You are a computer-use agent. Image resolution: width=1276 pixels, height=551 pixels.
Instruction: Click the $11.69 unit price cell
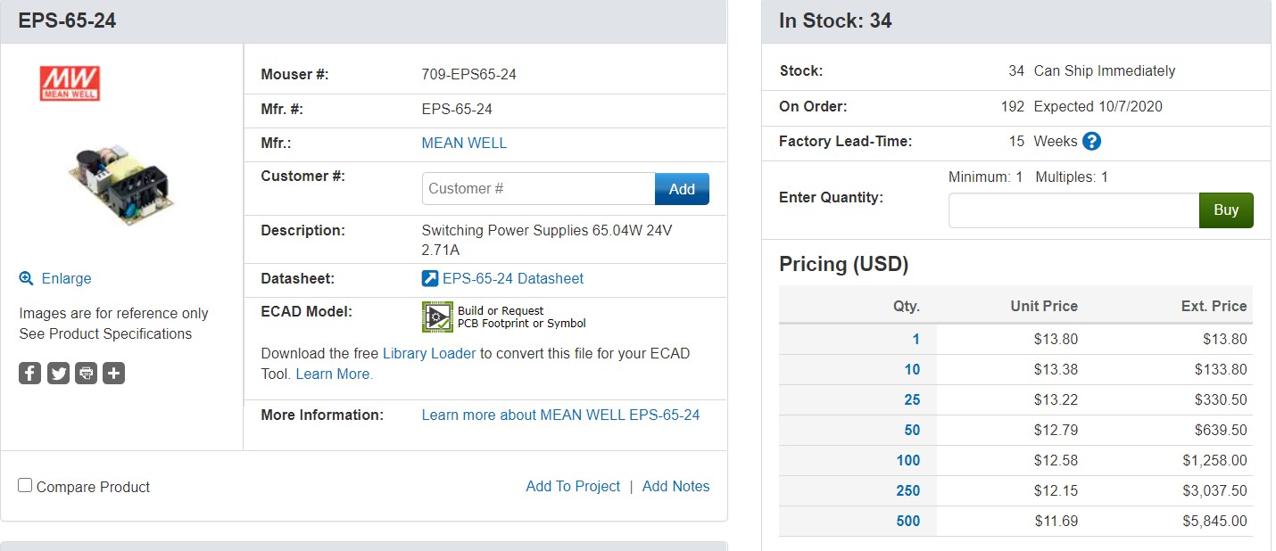(1056, 521)
